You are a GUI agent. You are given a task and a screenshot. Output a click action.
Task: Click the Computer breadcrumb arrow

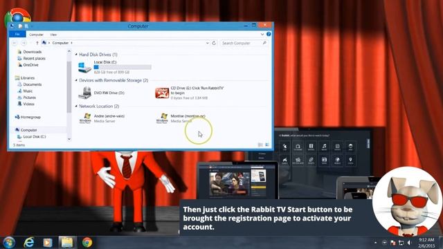click(71, 43)
